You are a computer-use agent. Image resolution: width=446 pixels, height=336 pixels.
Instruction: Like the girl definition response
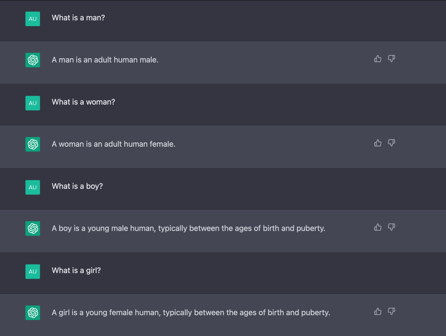point(378,311)
